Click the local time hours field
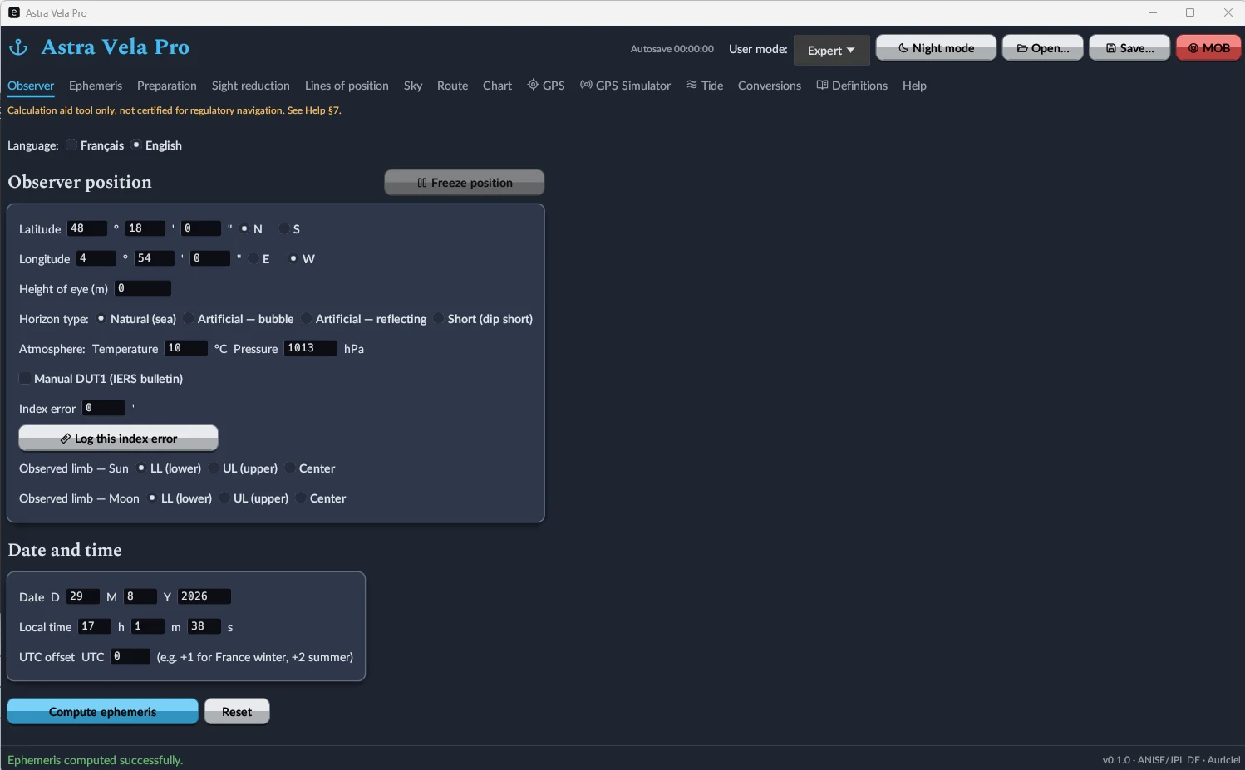Image resolution: width=1245 pixels, height=770 pixels. click(95, 626)
